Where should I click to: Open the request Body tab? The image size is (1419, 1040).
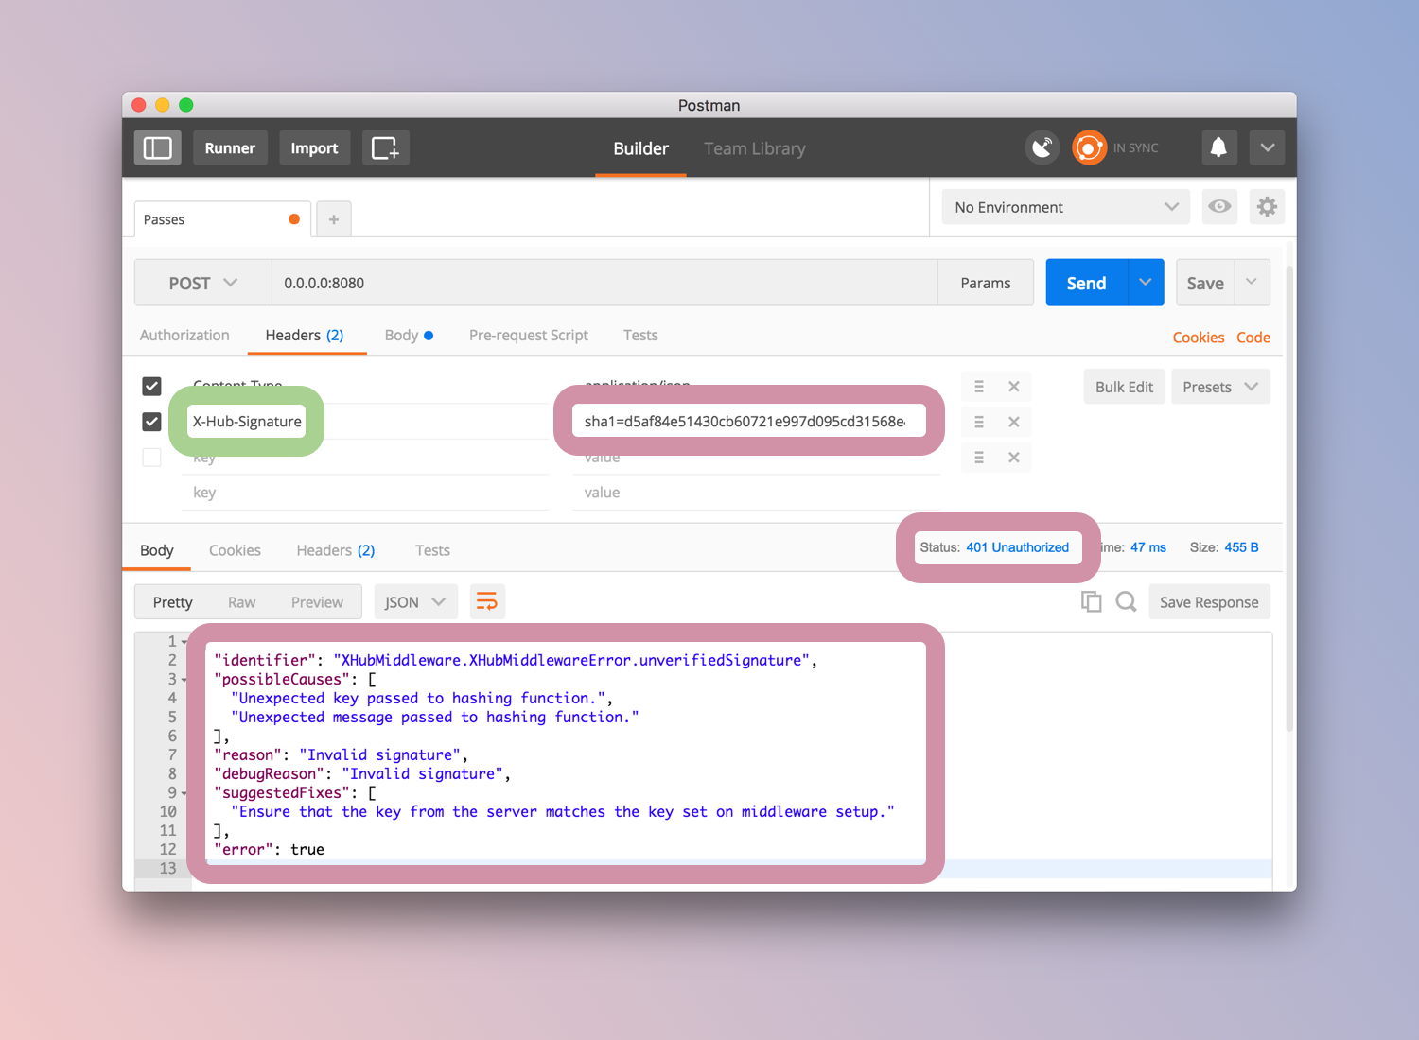(409, 335)
